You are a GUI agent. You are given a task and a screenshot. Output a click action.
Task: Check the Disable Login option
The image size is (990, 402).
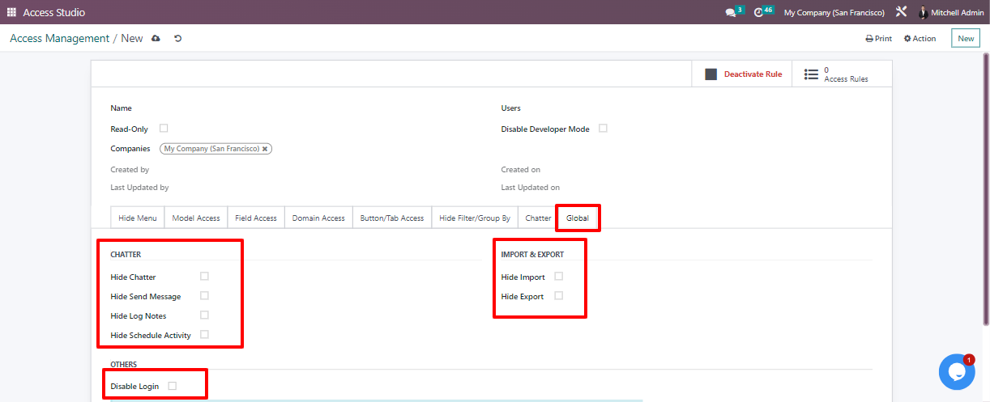point(172,387)
